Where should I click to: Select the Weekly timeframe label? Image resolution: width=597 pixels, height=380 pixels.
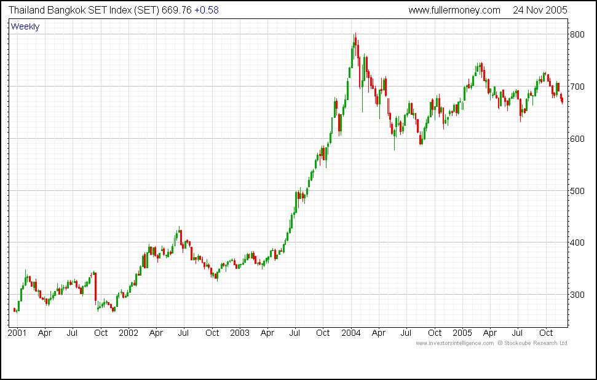pos(25,27)
